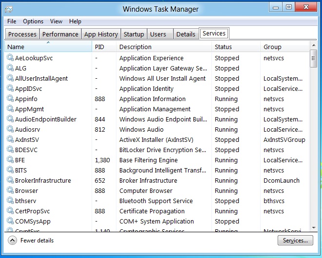Open the Services... button
Screen dimensions: 322x258
click(x=295, y=241)
